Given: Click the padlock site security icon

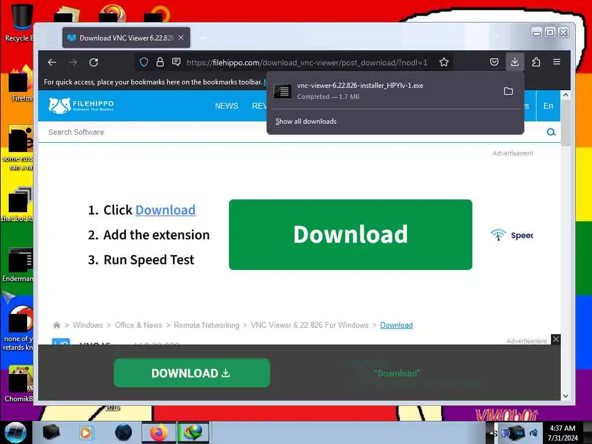Looking at the screenshot, I should pos(160,62).
